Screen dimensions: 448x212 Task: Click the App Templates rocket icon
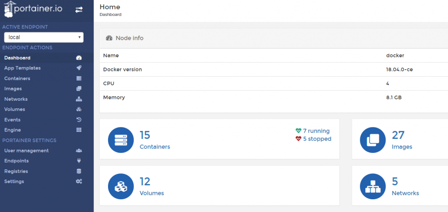[x=79, y=68]
